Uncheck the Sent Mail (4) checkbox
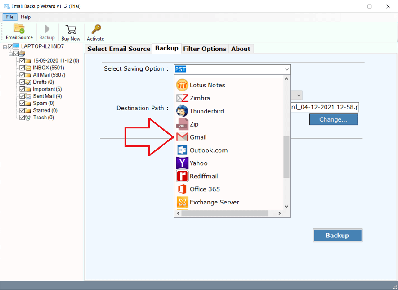This screenshot has width=398, height=290. point(22,96)
